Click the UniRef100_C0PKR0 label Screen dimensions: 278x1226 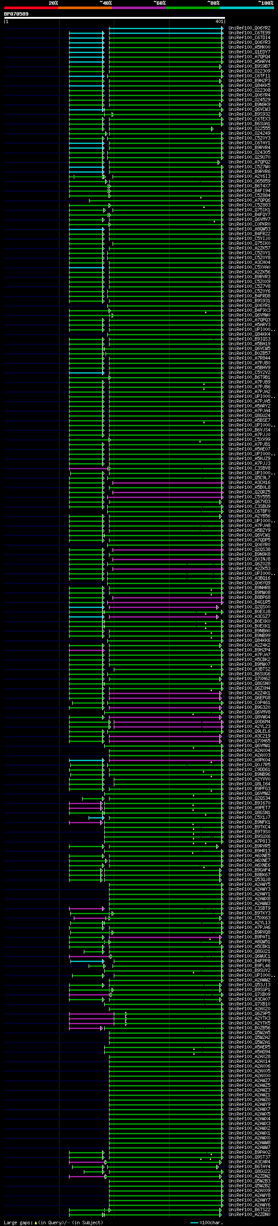(249, 224)
